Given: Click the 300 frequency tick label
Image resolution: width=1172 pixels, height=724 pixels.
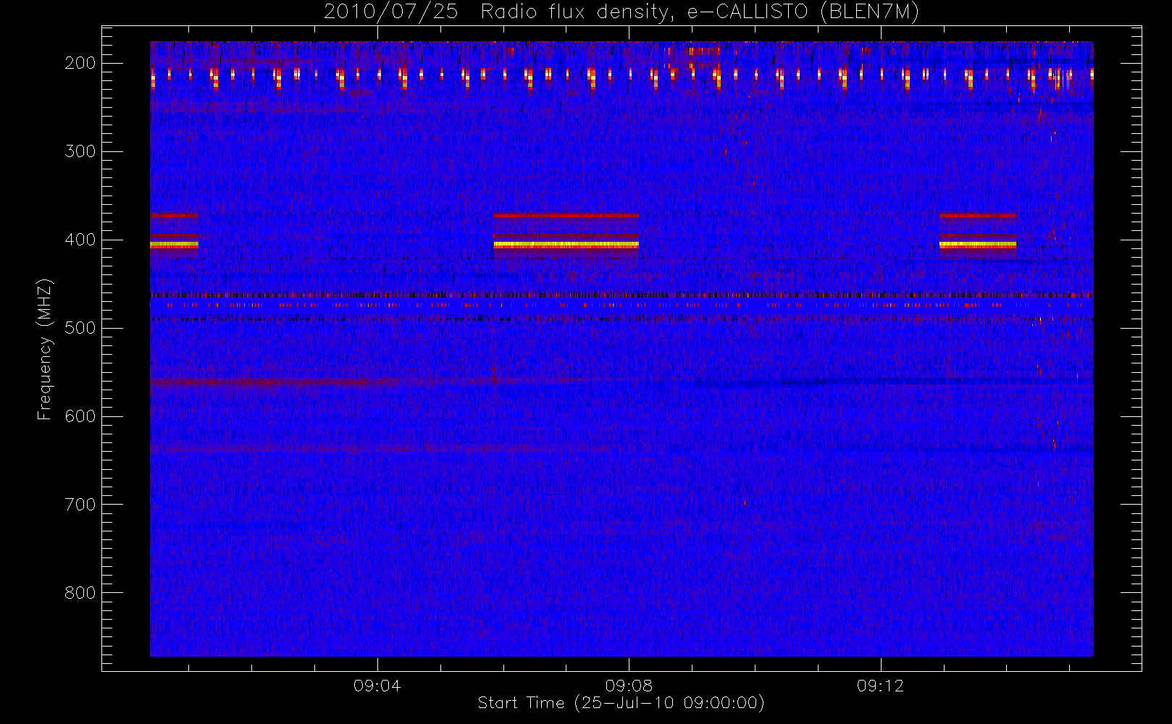Looking at the screenshot, I should pos(80,151).
